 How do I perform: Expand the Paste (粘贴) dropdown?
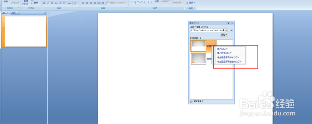tap(6, 4)
